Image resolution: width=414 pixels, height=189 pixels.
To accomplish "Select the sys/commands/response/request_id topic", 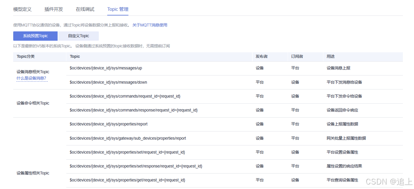I will click(x=134, y=110).
